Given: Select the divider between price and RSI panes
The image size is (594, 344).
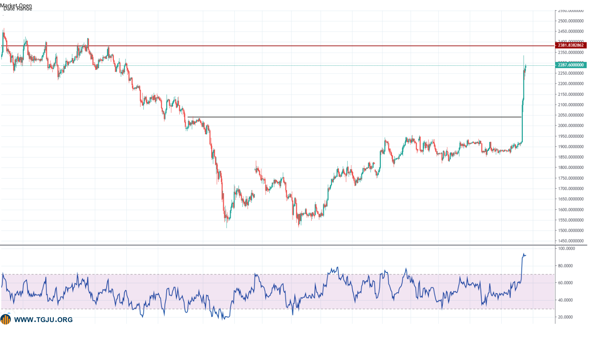Looking at the screenshot, I should coord(294,245).
